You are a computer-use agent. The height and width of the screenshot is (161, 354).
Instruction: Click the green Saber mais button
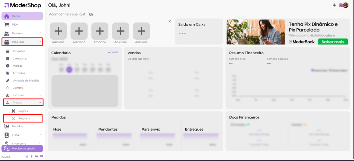(333, 42)
